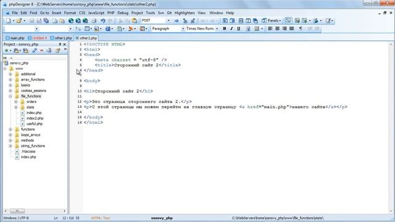The image size is (395, 222).
Task: Click the blue right-arrow icon after POST
Action: tap(177, 20)
